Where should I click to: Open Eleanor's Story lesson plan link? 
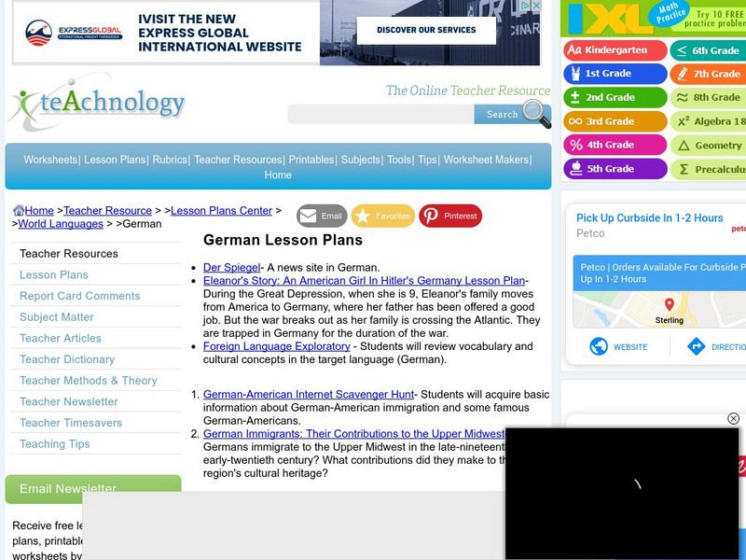pos(364,279)
